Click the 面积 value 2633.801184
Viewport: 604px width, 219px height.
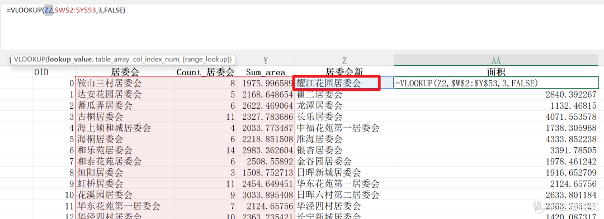point(496,195)
